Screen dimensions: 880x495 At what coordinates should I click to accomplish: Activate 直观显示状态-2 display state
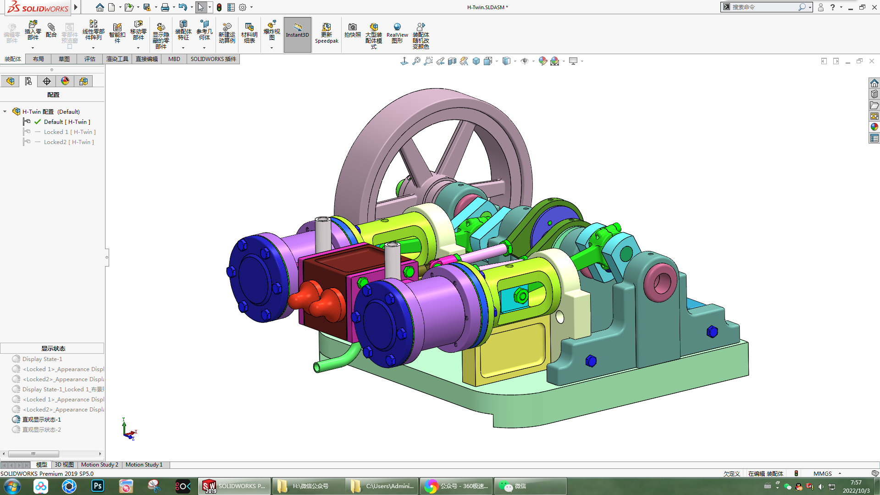tap(42, 430)
